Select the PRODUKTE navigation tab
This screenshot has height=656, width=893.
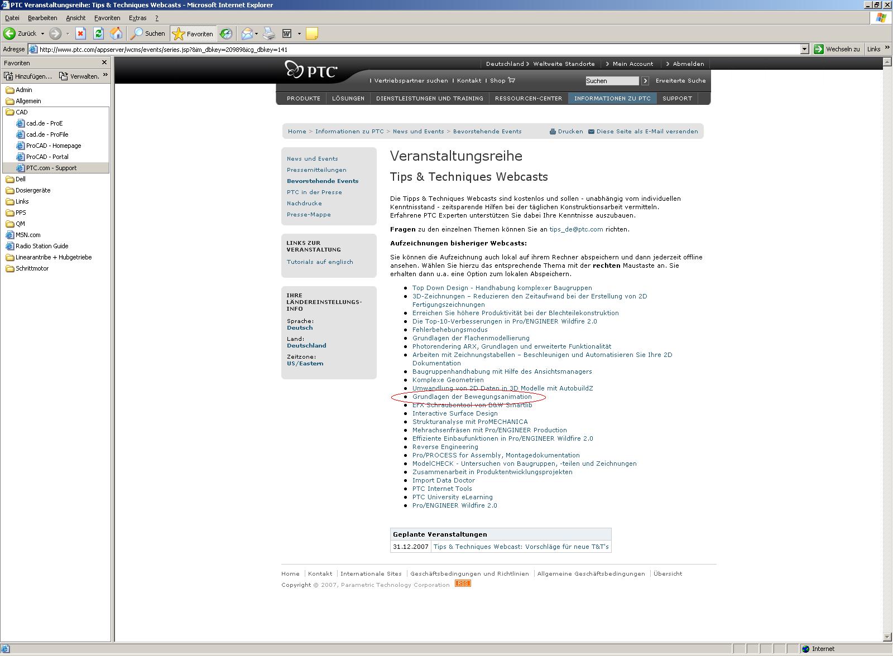coord(304,98)
